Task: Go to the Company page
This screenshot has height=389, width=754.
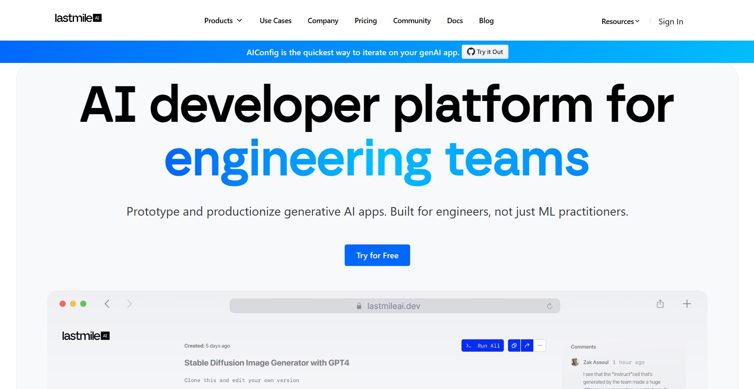Action: click(323, 21)
